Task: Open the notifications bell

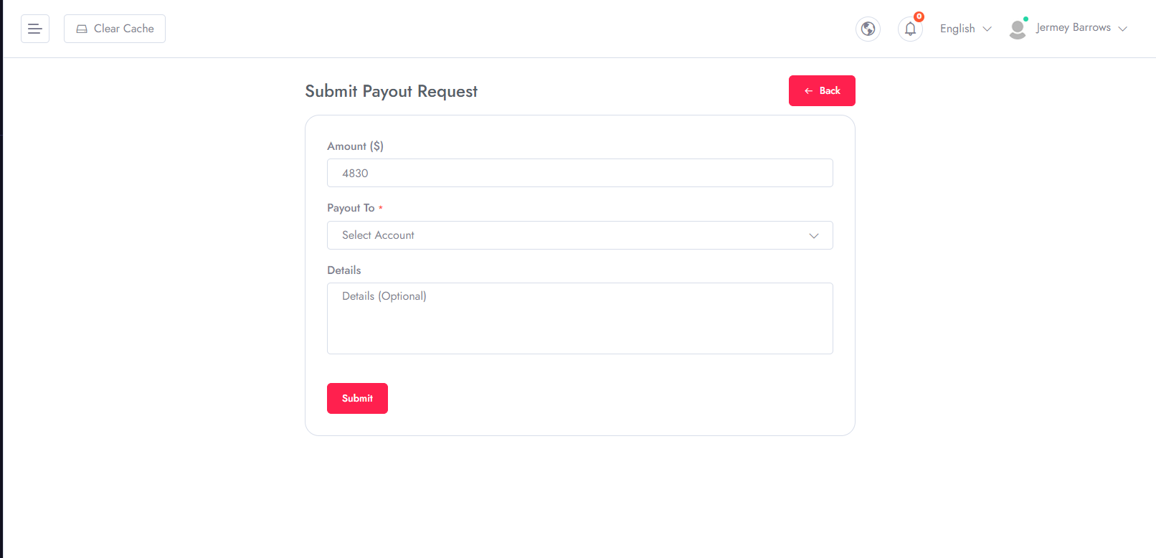Action: (x=910, y=29)
